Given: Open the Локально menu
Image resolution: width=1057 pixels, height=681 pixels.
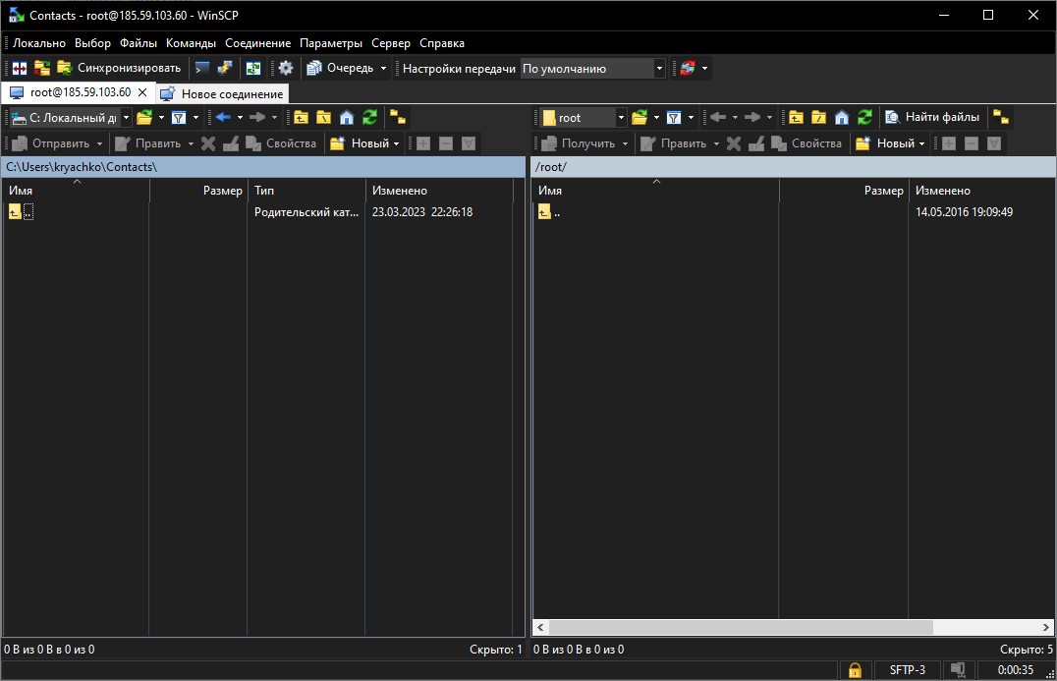Looking at the screenshot, I should click(x=39, y=43).
